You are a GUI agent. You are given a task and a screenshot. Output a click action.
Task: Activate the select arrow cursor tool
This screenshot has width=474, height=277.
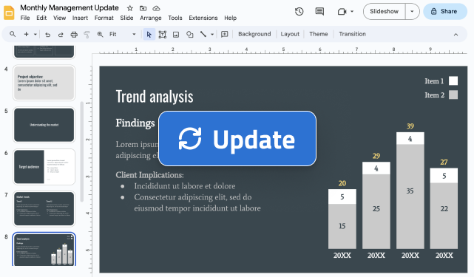(149, 35)
